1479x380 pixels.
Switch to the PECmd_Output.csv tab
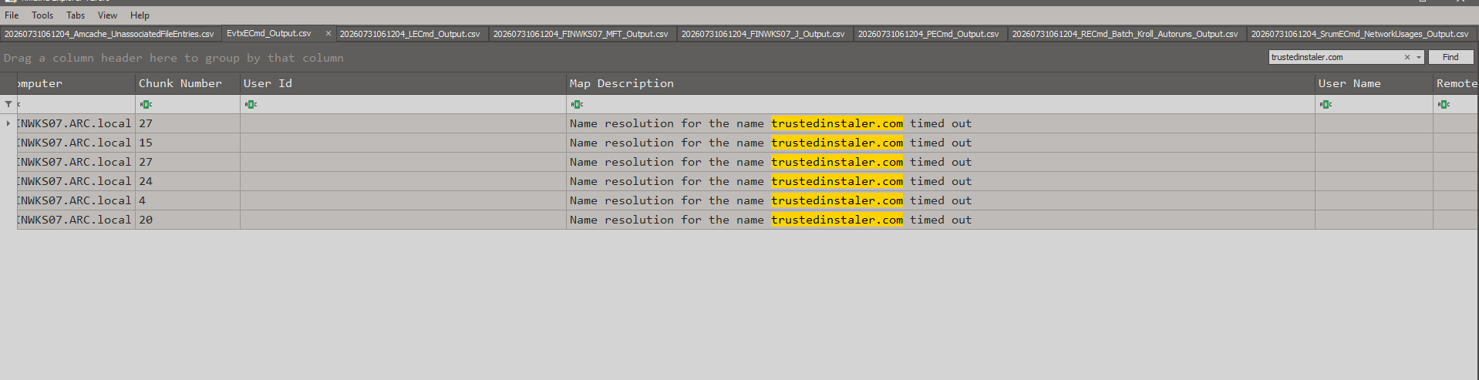928,34
